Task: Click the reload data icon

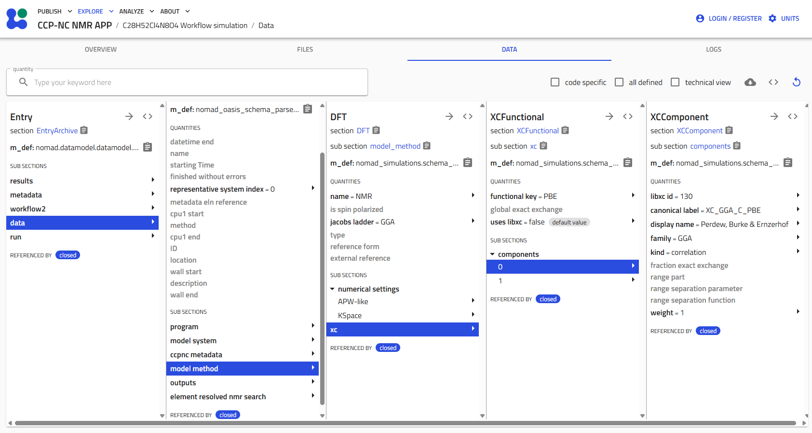Action: pyautogui.click(x=797, y=82)
